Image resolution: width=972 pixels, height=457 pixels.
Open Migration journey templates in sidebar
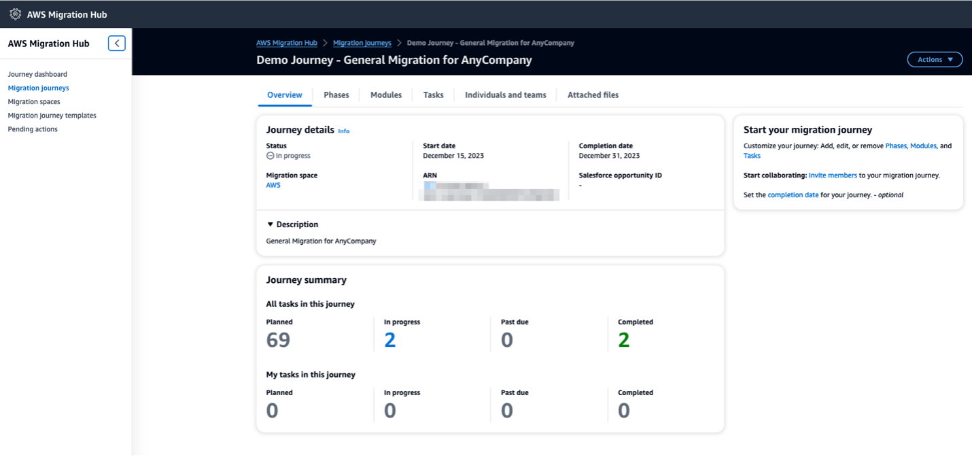coord(52,116)
